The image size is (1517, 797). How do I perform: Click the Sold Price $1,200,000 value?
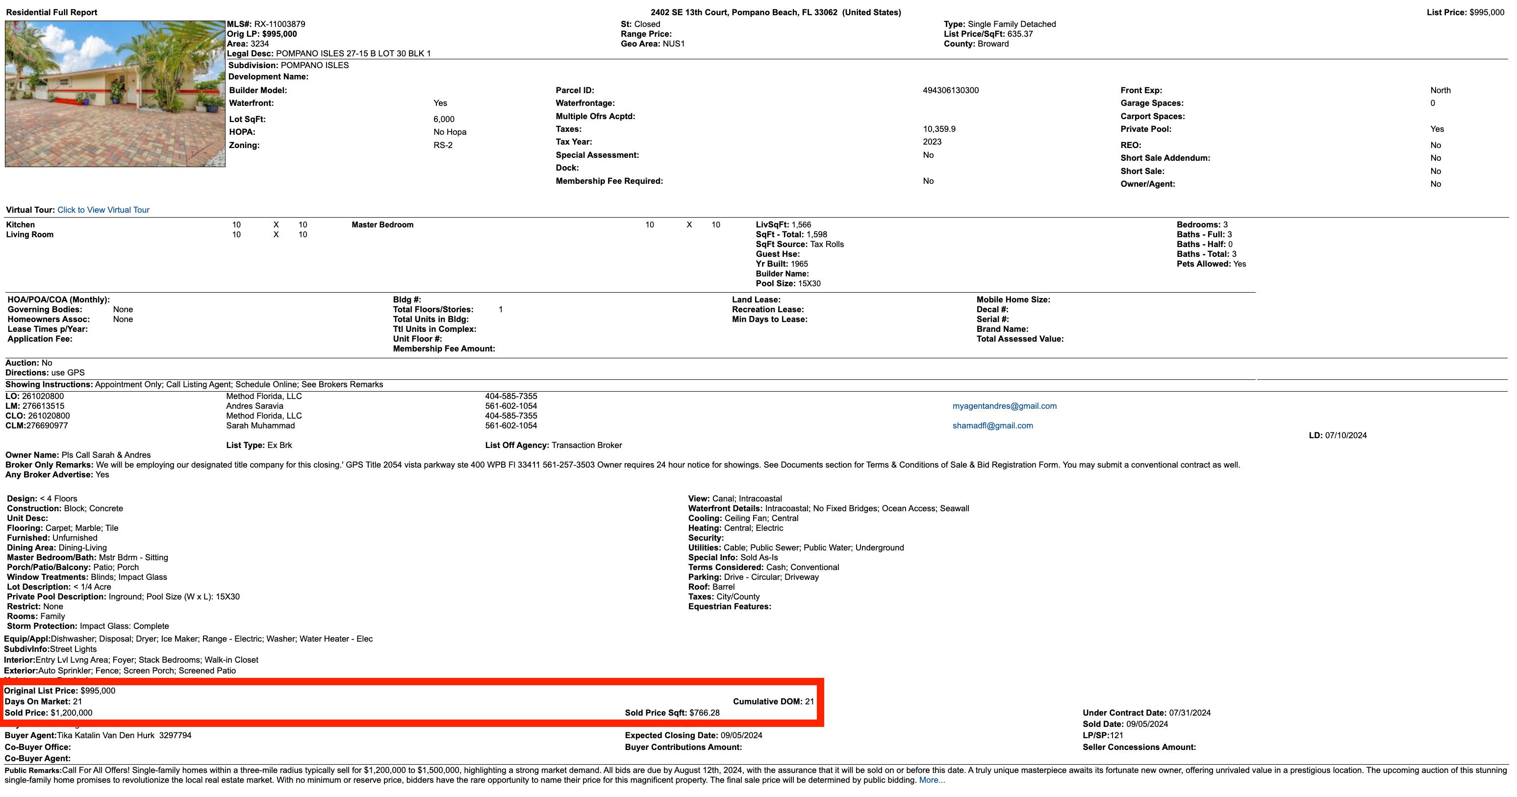[x=71, y=713]
